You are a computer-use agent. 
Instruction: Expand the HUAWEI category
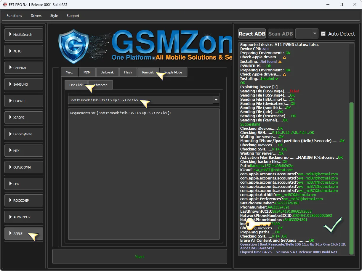[x=24, y=101]
